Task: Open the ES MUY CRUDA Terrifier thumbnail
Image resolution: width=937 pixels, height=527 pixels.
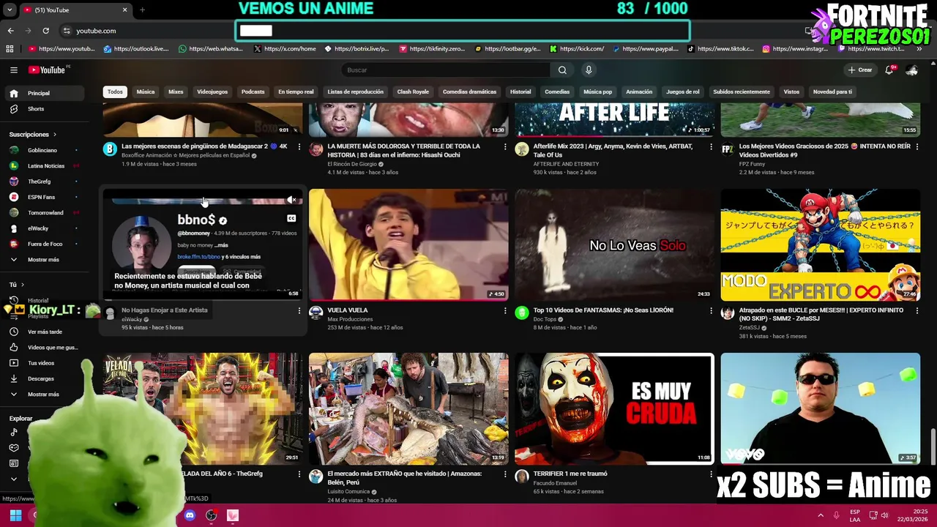Action: pyautogui.click(x=614, y=409)
